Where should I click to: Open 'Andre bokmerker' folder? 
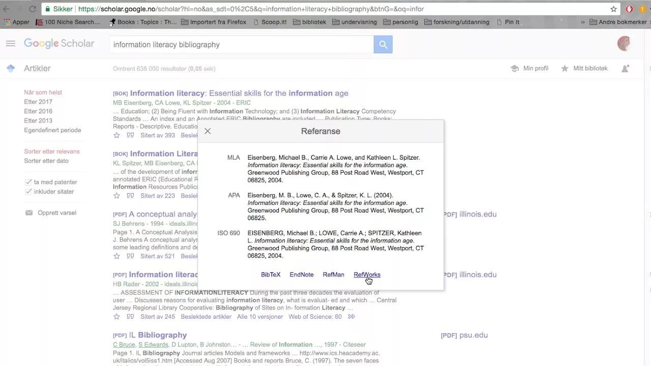point(618,22)
